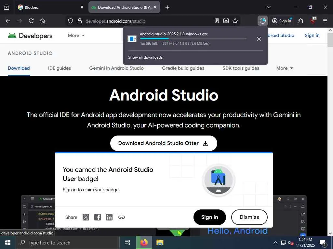Open the browser home page
The image size is (333, 249).
[43, 21]
